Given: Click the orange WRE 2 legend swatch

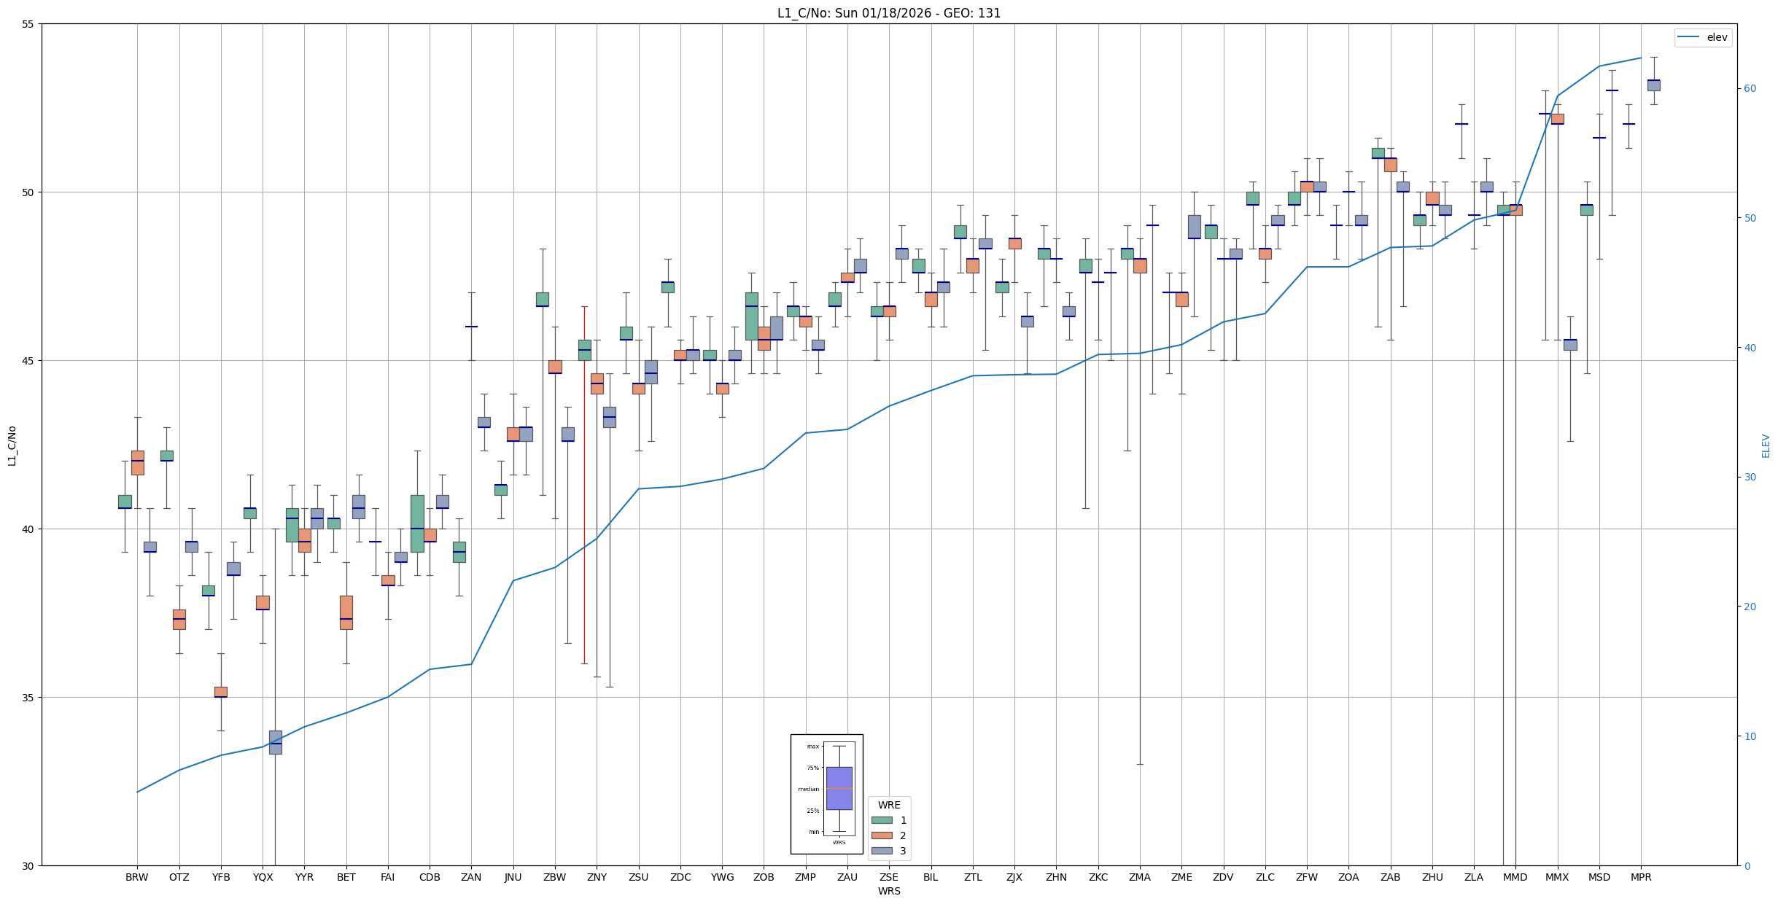Looking at the screenshot, I should pos(882,835).
